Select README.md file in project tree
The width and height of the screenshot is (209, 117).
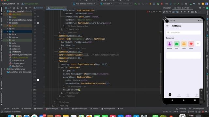point(17,66)
